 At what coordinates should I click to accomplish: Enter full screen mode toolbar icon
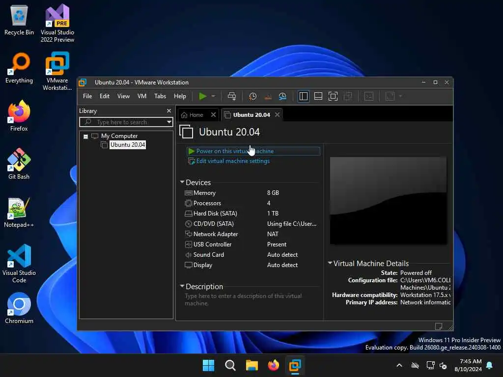point(333,96)
